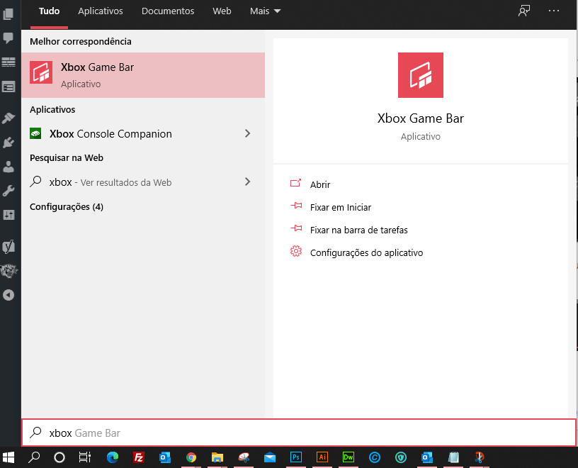The height and width of the screenshot is (468, 578).
Task: Open Plugins plug icon in the sidebar
Action: (8, 143)
